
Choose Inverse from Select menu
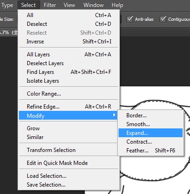(x=69, y=42)
